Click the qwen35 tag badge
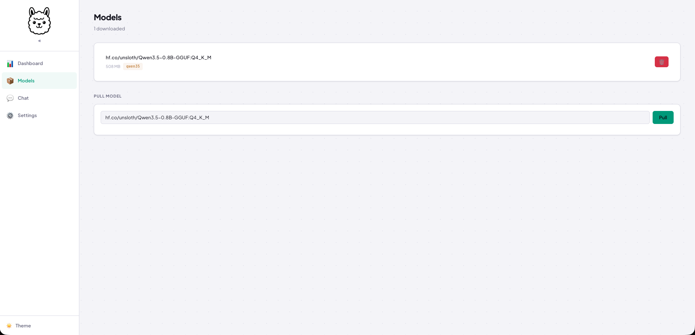Viewport: 695px width, 335px height. (x=133, y=66)
